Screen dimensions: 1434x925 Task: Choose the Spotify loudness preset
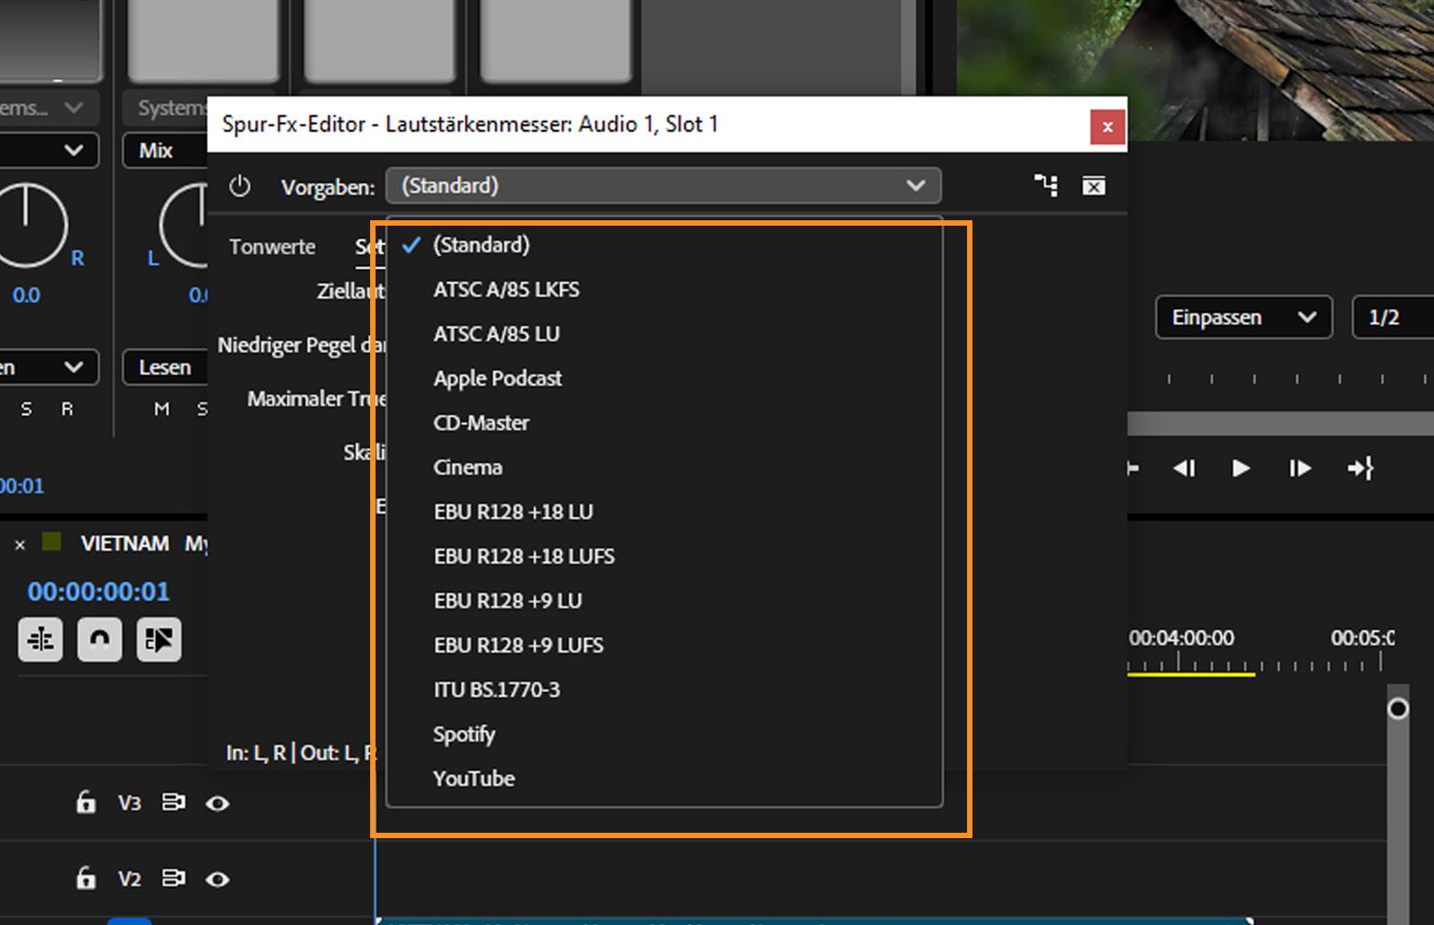point(664,734)
